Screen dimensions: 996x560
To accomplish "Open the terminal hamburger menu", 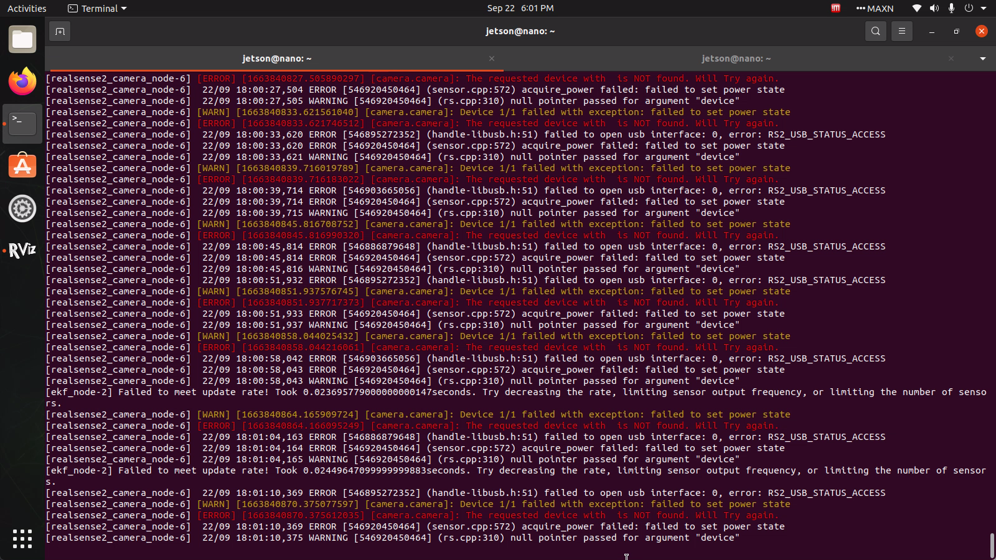I will click(x=901, y=31).
